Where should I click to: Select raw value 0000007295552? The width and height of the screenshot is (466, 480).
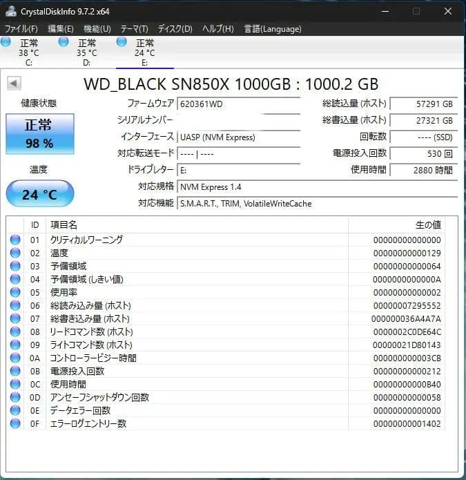coord(407,305)
